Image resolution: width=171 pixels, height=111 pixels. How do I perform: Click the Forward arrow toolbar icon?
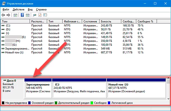pos(8,15)
